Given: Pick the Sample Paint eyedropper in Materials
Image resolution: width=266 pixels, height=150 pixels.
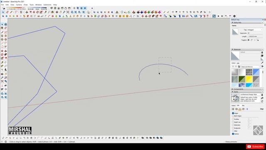Looking at the screenshot, I should [x=262, y=63].
